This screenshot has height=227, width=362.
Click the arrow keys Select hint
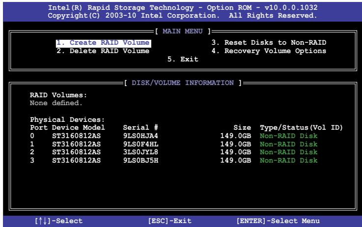click(x=58, y=221)
